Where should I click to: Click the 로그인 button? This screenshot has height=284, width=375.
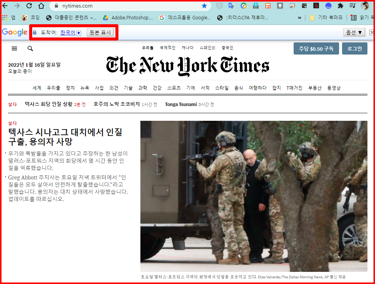(355, 48)
